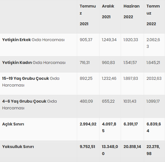The width and height of the screenshot is (165, 162).
Task: Click the Temmuz 2021 column header
Action: [x=88, y=15]
